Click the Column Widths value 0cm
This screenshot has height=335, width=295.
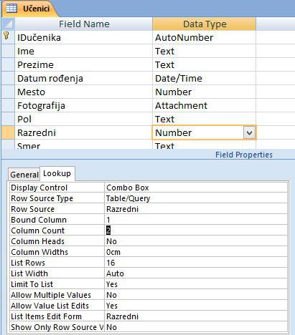(196, 252)
